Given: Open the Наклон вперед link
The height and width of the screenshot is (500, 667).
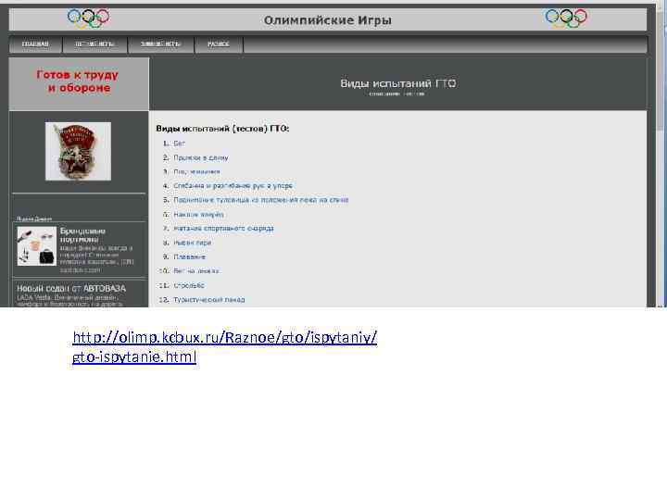Looking at the screenshot, I should pos(198,215).
